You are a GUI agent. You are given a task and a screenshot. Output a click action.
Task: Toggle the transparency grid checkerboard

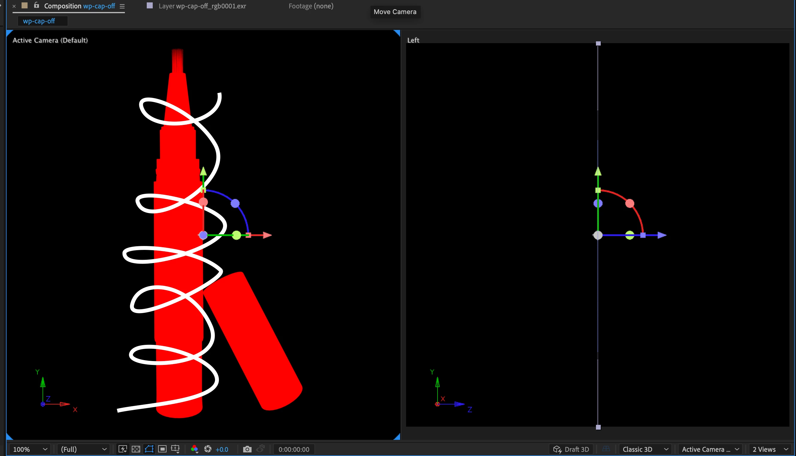(136, 449)
